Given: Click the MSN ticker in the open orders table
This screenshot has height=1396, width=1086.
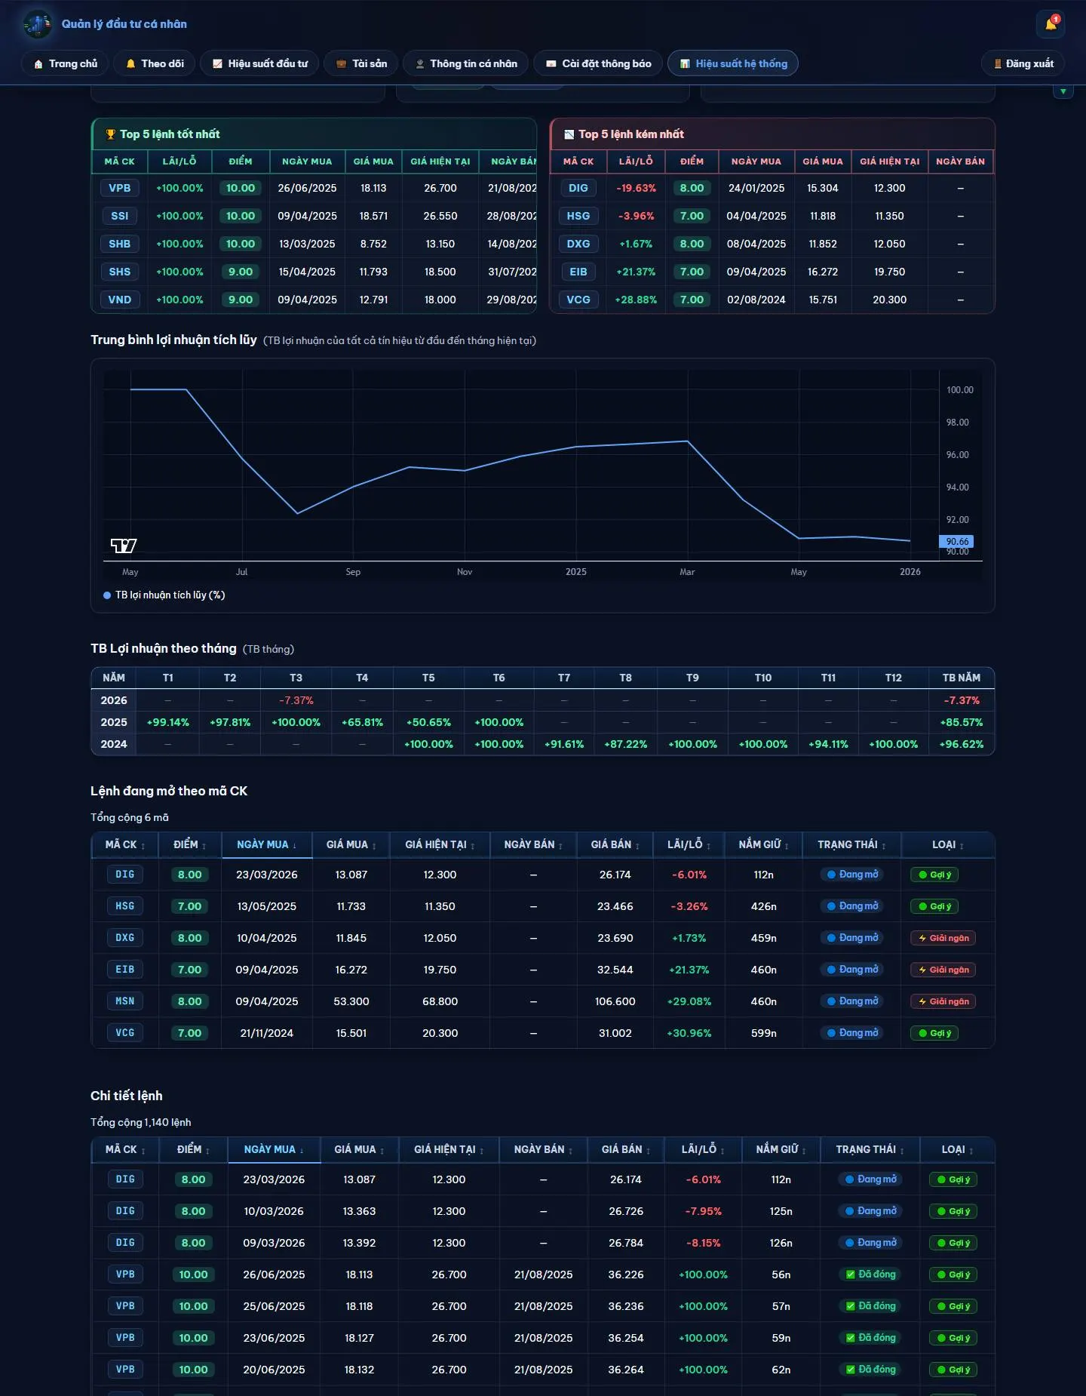Looking at the screenshot, I should [x=124, y=1001].
